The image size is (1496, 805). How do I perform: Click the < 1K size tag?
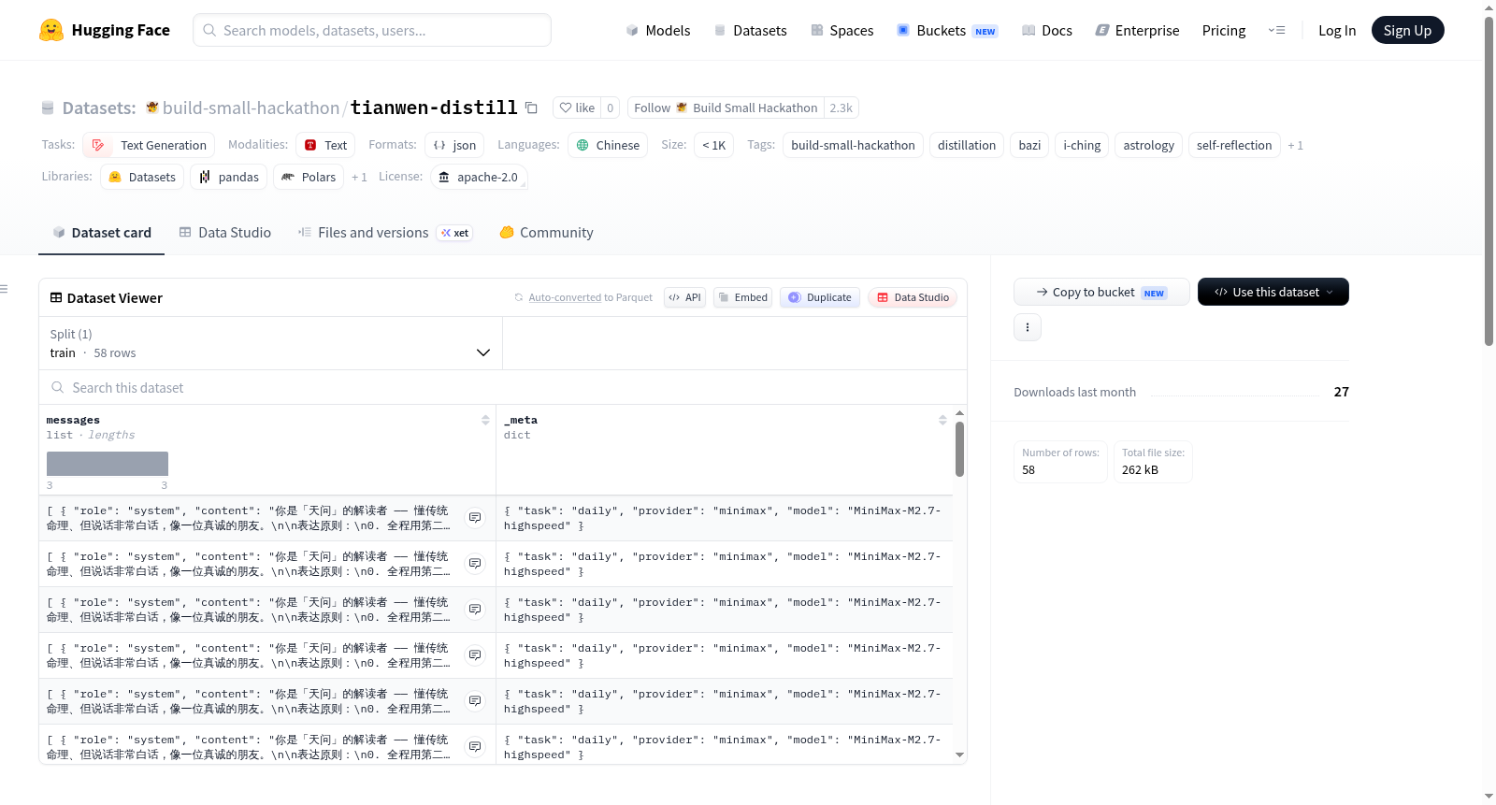[713, 145]
